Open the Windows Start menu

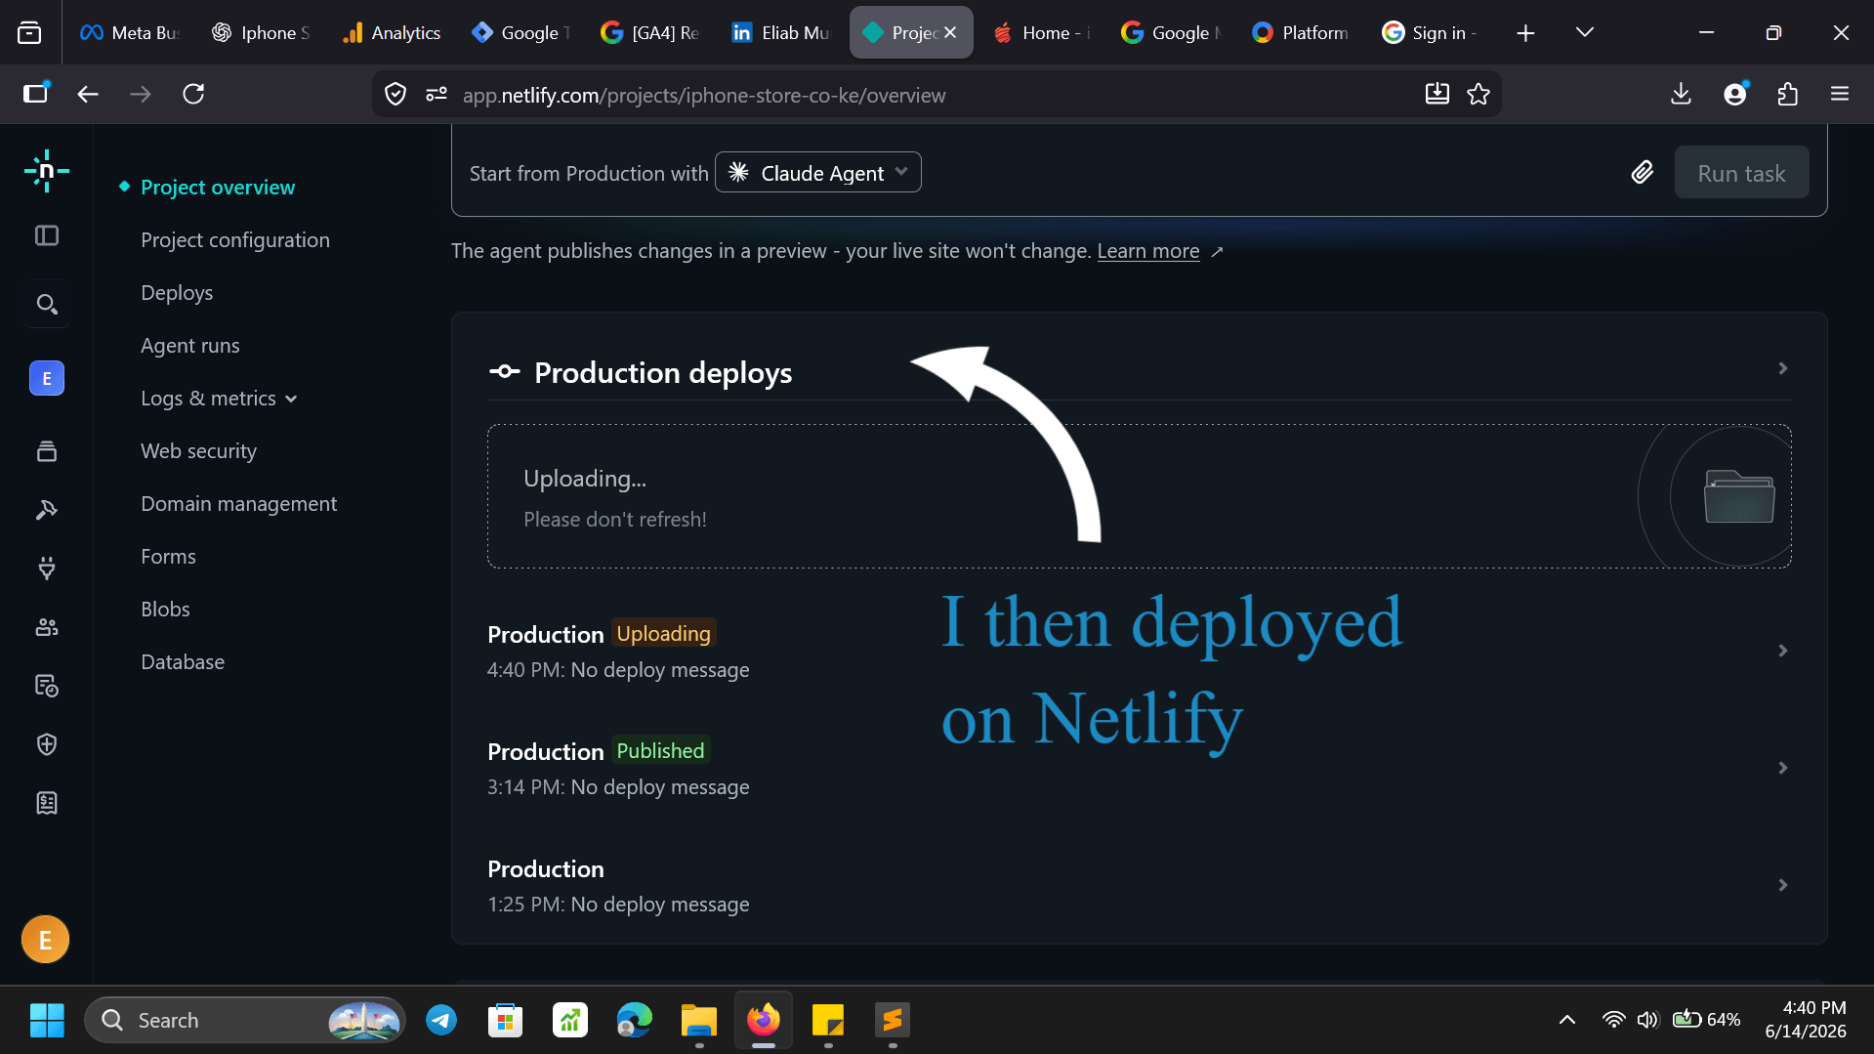pyautogui.click(x=47, y=1021)
